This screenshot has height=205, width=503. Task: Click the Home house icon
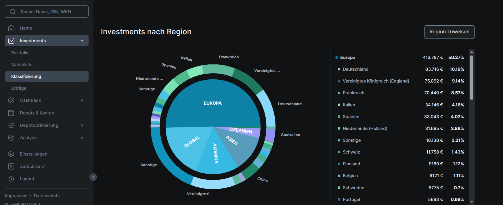click(11, 28)
